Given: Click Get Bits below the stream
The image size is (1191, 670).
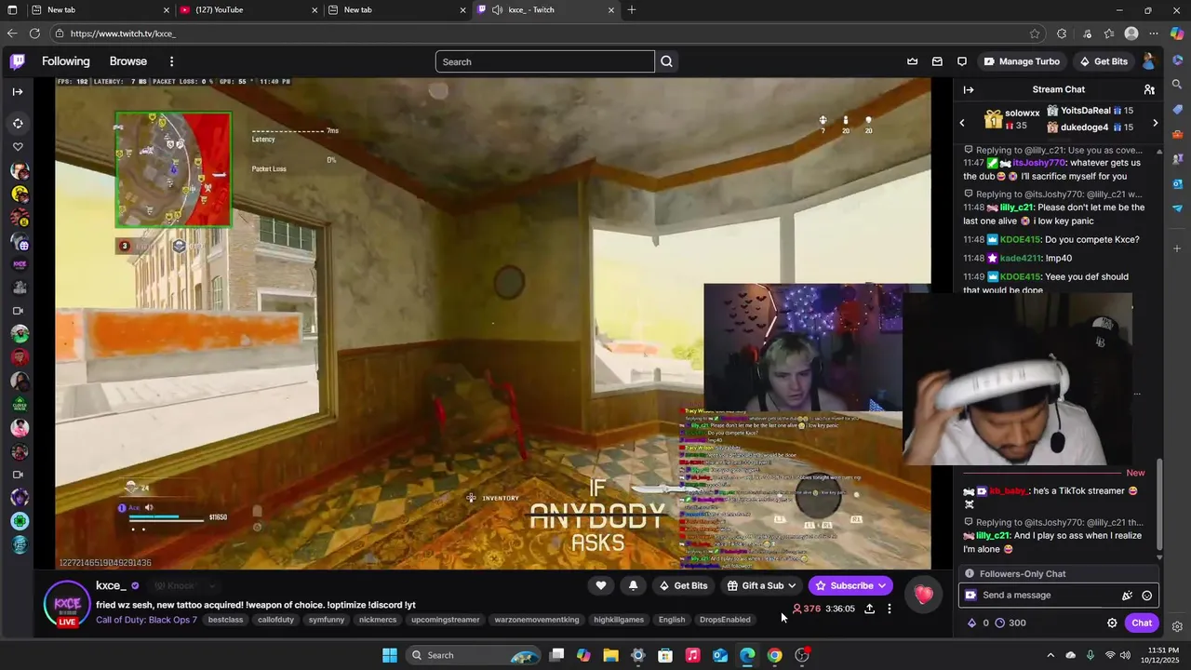Looking at the screenshot, I should [684, 585].
